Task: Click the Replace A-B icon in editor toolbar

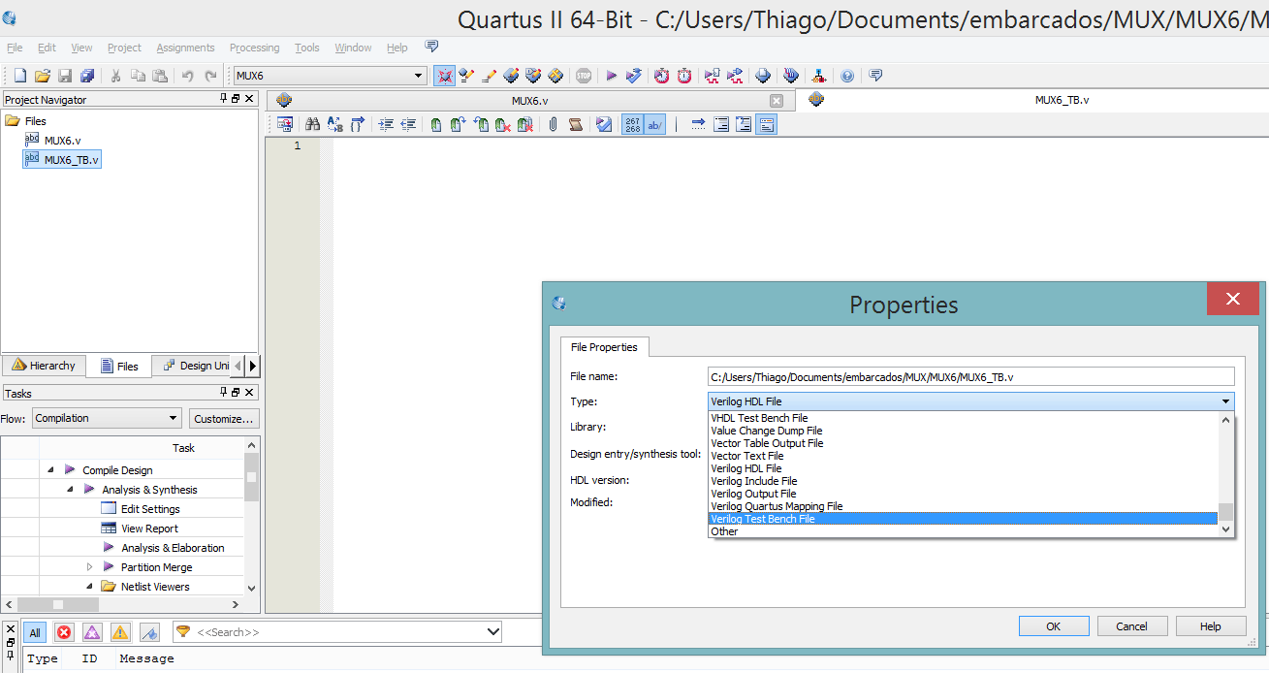Action: pos(335,124)
